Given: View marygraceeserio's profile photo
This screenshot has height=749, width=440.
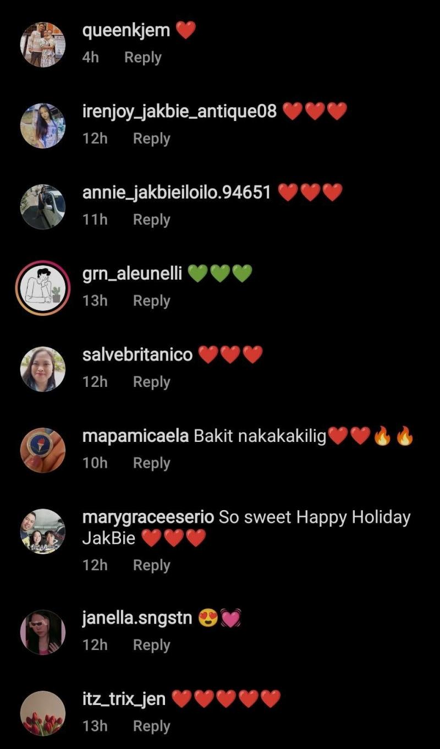Looking at the screenshot, I should point(43,531).
